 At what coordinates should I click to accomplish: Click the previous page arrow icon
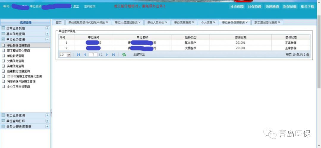85,55
